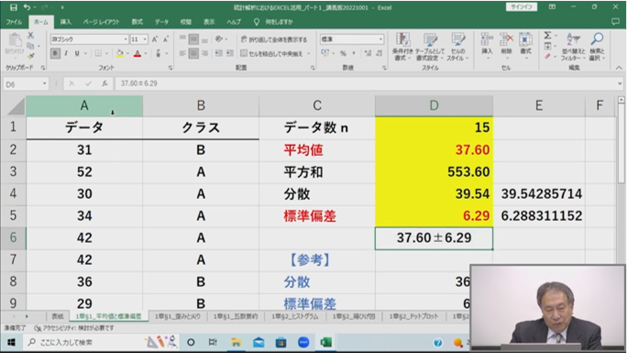Apply the accounting currency format
Viewport: 627px width, 353px height.
[325, 53]
